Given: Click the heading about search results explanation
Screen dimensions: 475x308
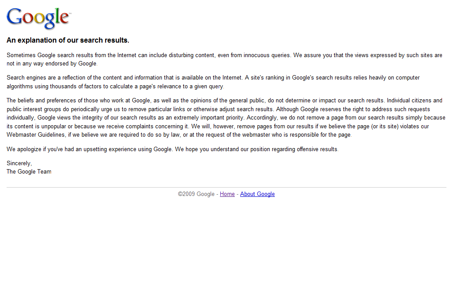Looking at the screenshot, I should point(68,40).
